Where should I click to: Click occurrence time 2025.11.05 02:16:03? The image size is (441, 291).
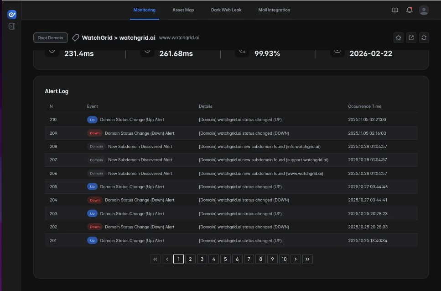coord(367,133)
